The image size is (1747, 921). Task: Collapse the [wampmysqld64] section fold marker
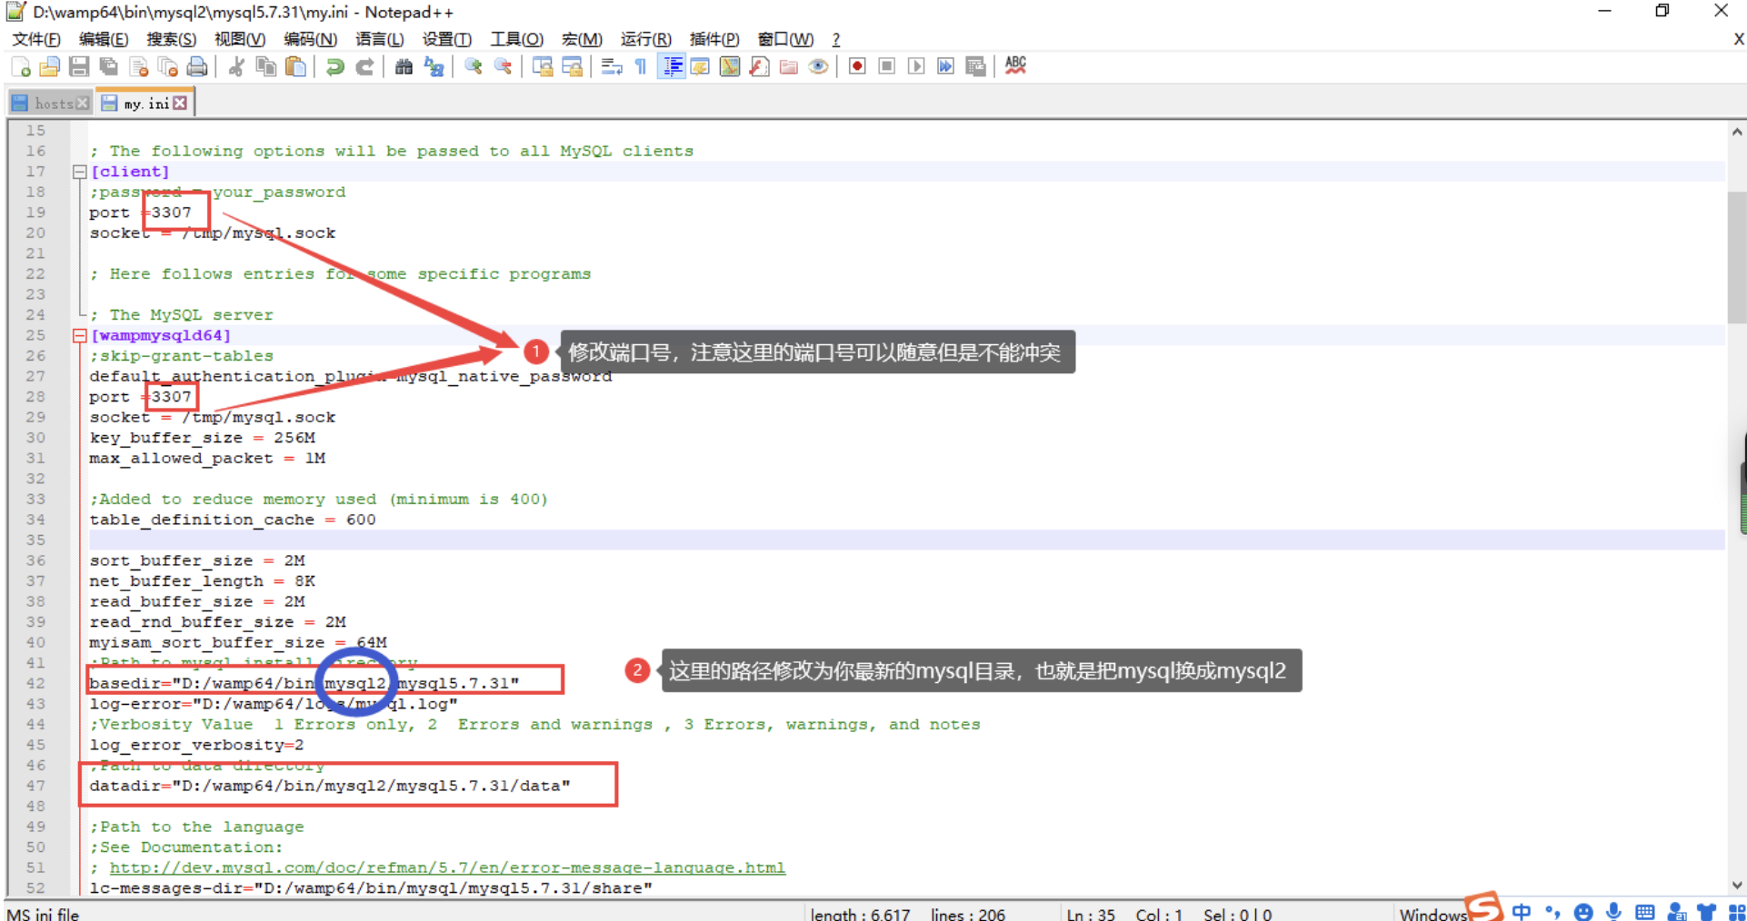[x=79, y=336]
